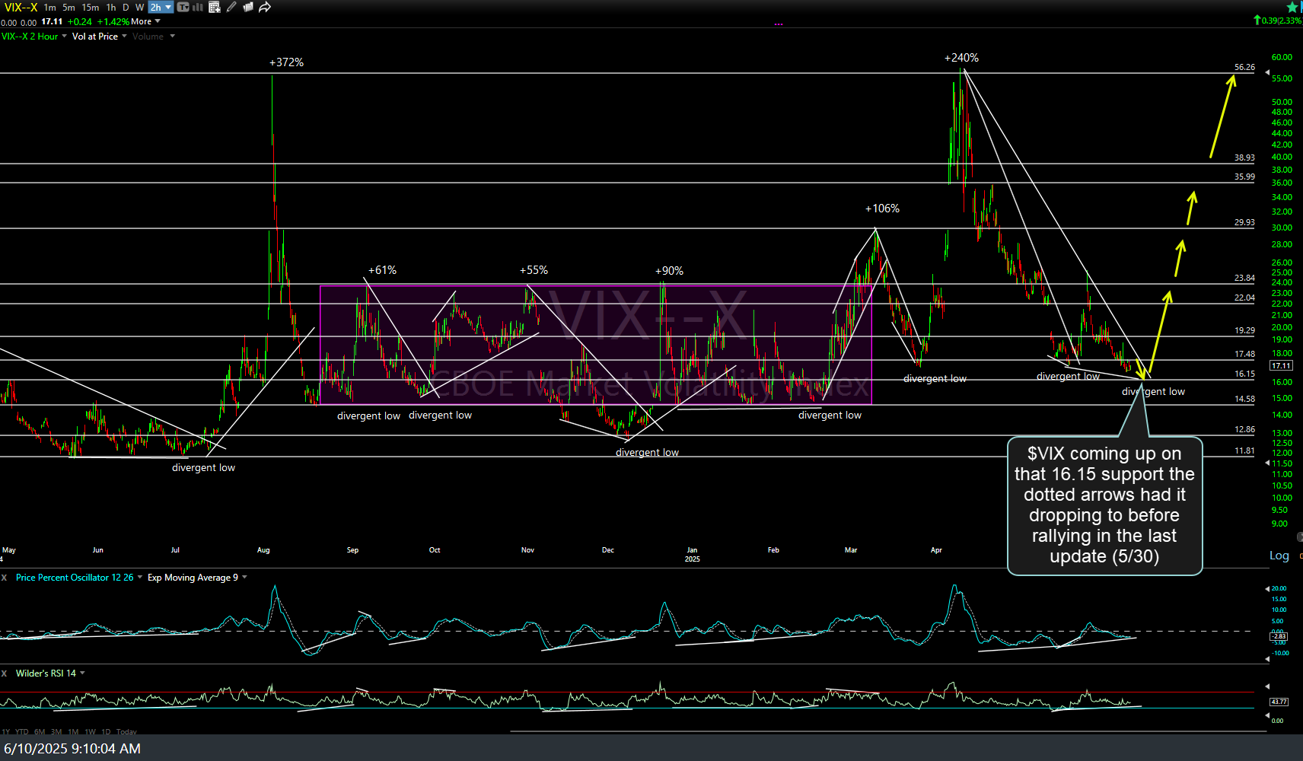The image size is (1303, 761).
Task: Click the save/folder icon in toolbar
Action: 247,7
